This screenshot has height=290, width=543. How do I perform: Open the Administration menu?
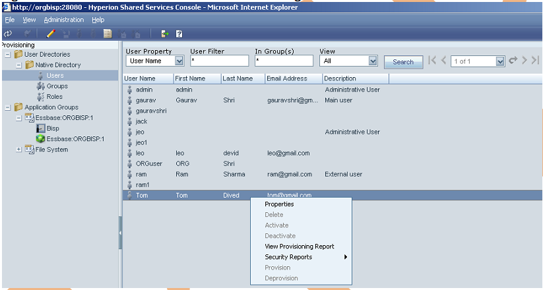point(64,20)
